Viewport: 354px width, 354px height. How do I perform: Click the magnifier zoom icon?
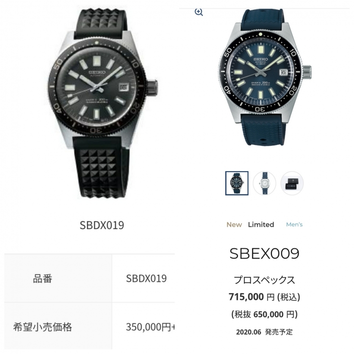[199, 12]
